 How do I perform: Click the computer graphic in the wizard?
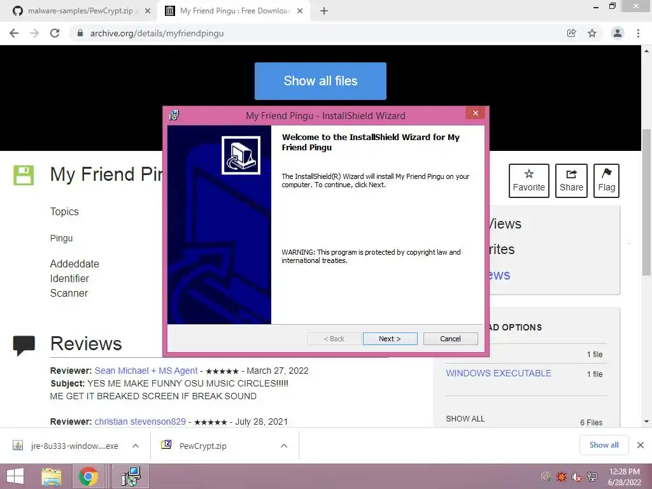click(x=241, y=155)
